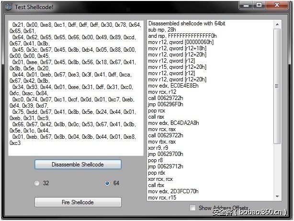Maximize the Test Shellcode window
The width and height of the screenshot is (294, 221).
tap(259, 5)
